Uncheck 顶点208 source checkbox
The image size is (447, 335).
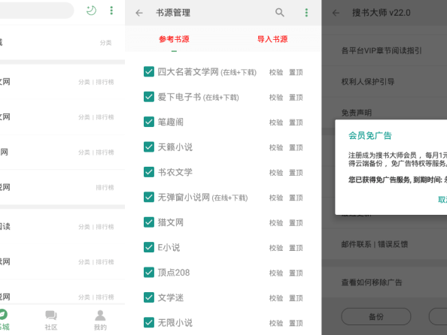coord(149,273)
